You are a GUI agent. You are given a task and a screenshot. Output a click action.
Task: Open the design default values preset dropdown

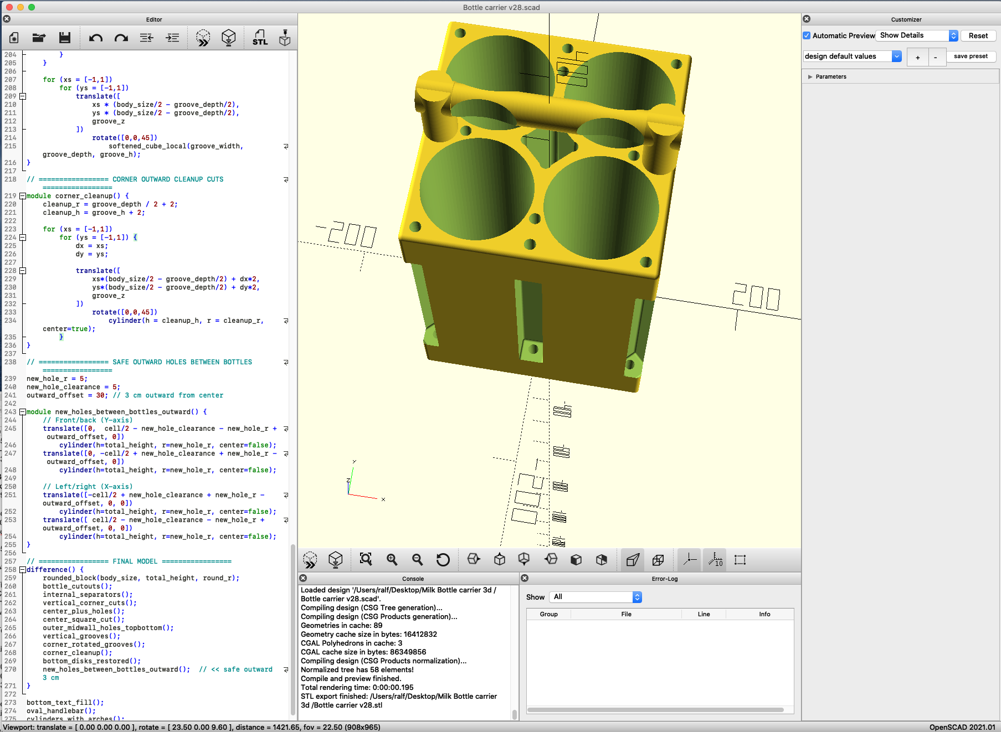pyautogui.click(x=853, y=56)
